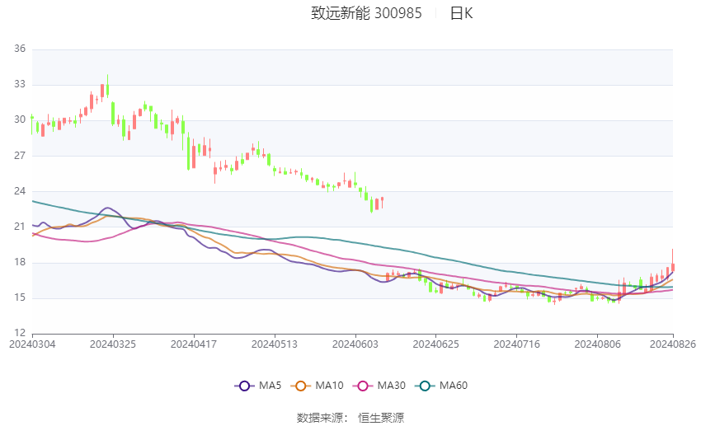701x426 pixels.
Task: Click y-axis value 33
Action: 20,84
